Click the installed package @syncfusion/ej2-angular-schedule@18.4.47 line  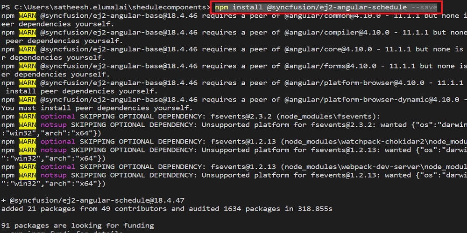(93, 200)
